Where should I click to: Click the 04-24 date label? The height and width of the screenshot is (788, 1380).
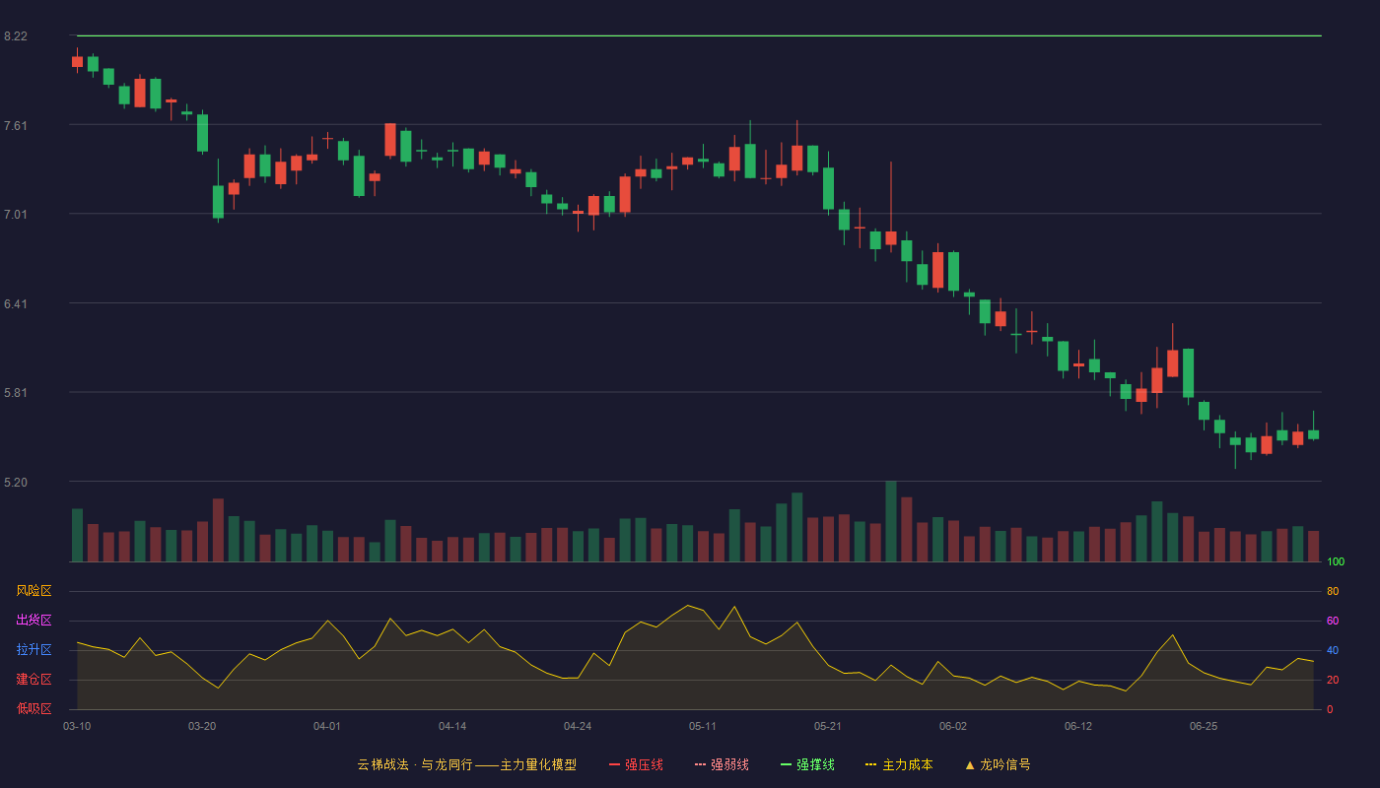[x=578, y=726]
